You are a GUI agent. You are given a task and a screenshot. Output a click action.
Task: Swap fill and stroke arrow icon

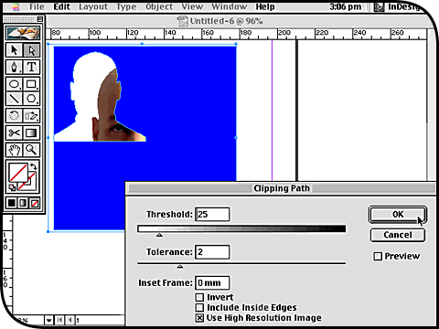pos(34,166)
